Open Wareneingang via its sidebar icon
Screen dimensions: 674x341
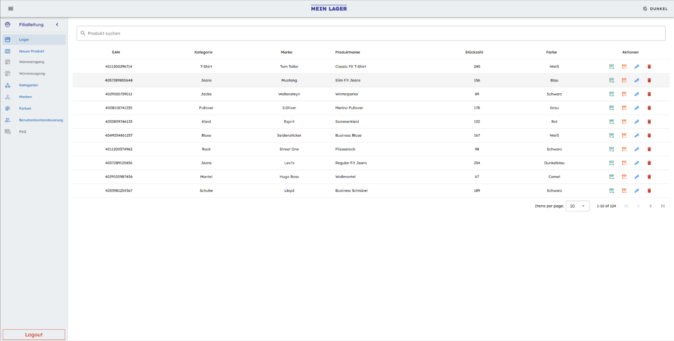click(8, 61)
